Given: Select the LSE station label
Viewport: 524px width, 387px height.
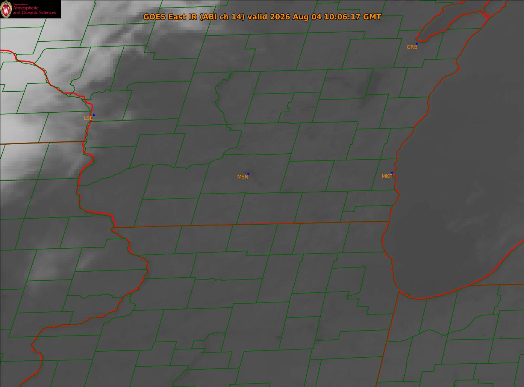Looking at the screenshot, I should click(88, 118).
